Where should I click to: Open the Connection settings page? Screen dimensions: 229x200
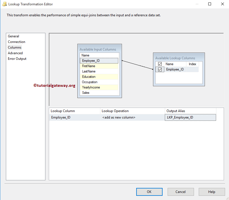click(x=16, y=42)
